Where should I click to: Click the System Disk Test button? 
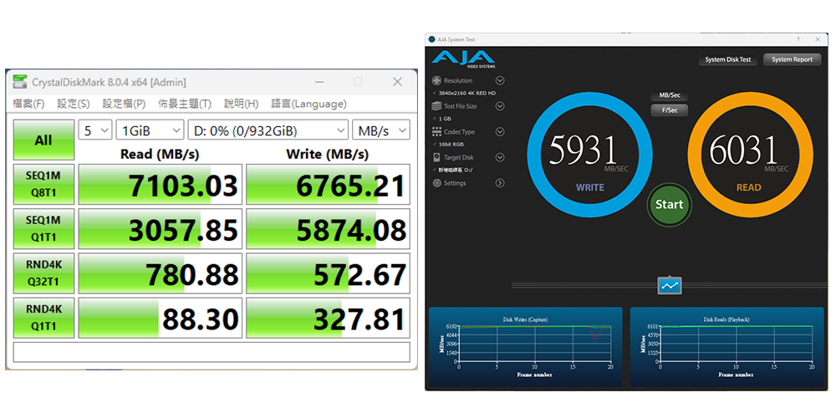coord(728,59)
